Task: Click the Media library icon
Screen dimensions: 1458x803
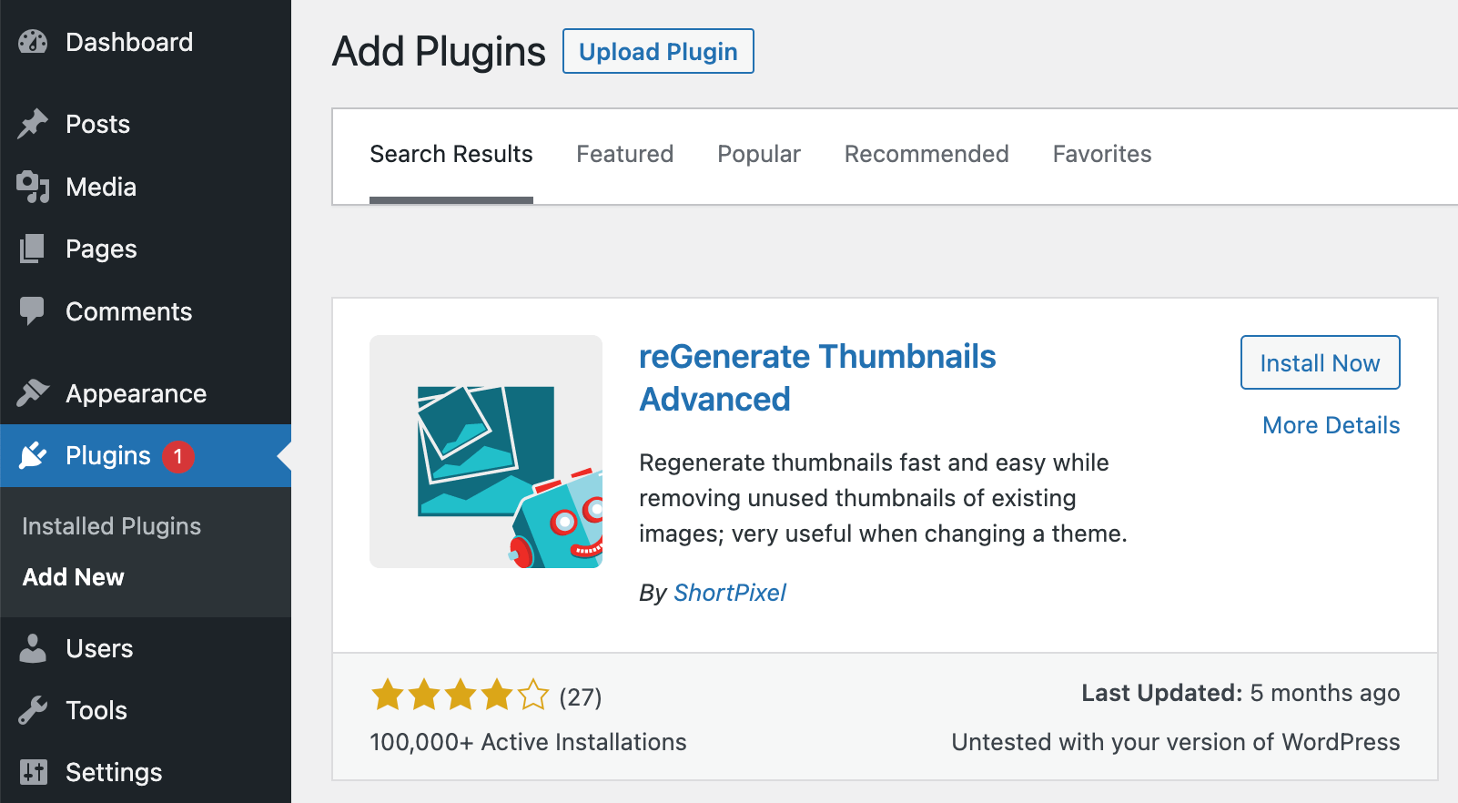Action: 33,187
